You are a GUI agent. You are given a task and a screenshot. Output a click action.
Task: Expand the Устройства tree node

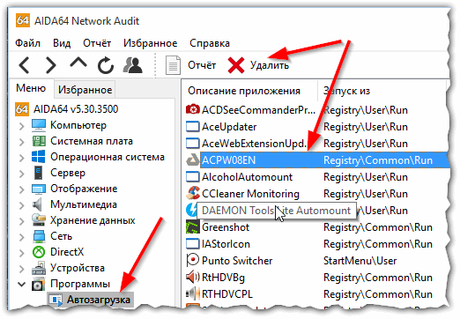tap(21, 269)
